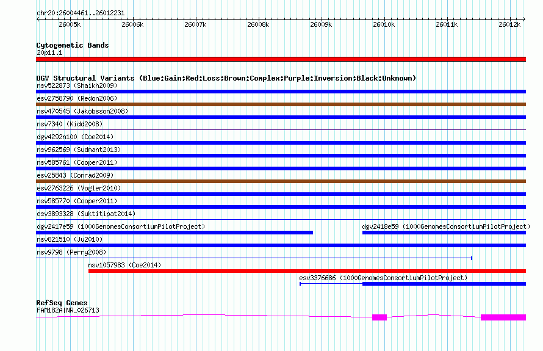Click the blue bar for dgv4292n100
The width and height of the screenshot is (543, 351).
tap(281, 143)
